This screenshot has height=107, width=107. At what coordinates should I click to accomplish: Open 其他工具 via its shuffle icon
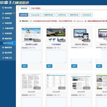pos(3,58)
